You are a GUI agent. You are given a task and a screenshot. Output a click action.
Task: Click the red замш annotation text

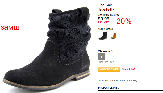click(10, 27)
